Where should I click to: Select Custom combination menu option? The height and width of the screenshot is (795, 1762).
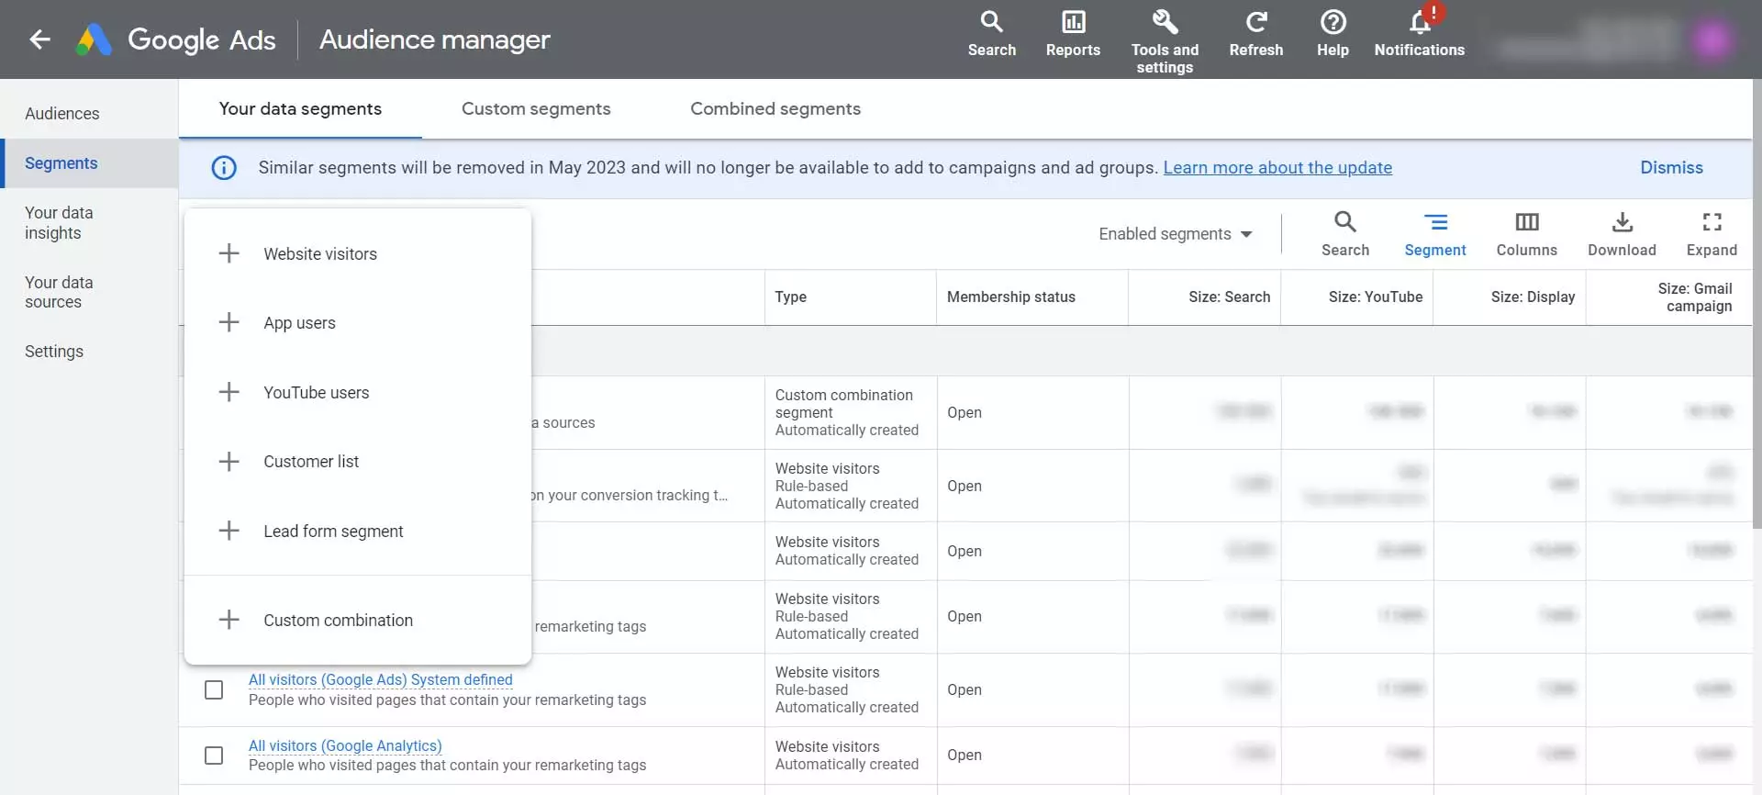(358, 620)
